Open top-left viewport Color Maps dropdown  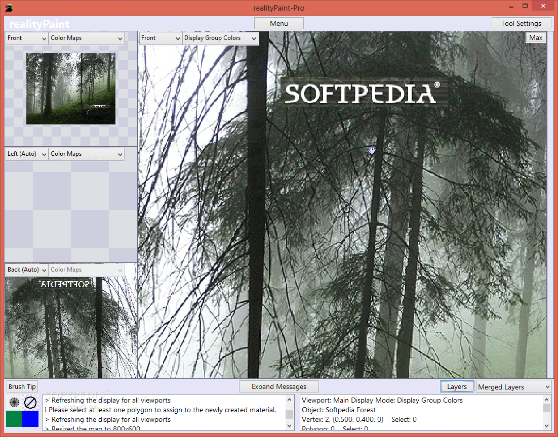pyautogui.click(x=87, y=38)
